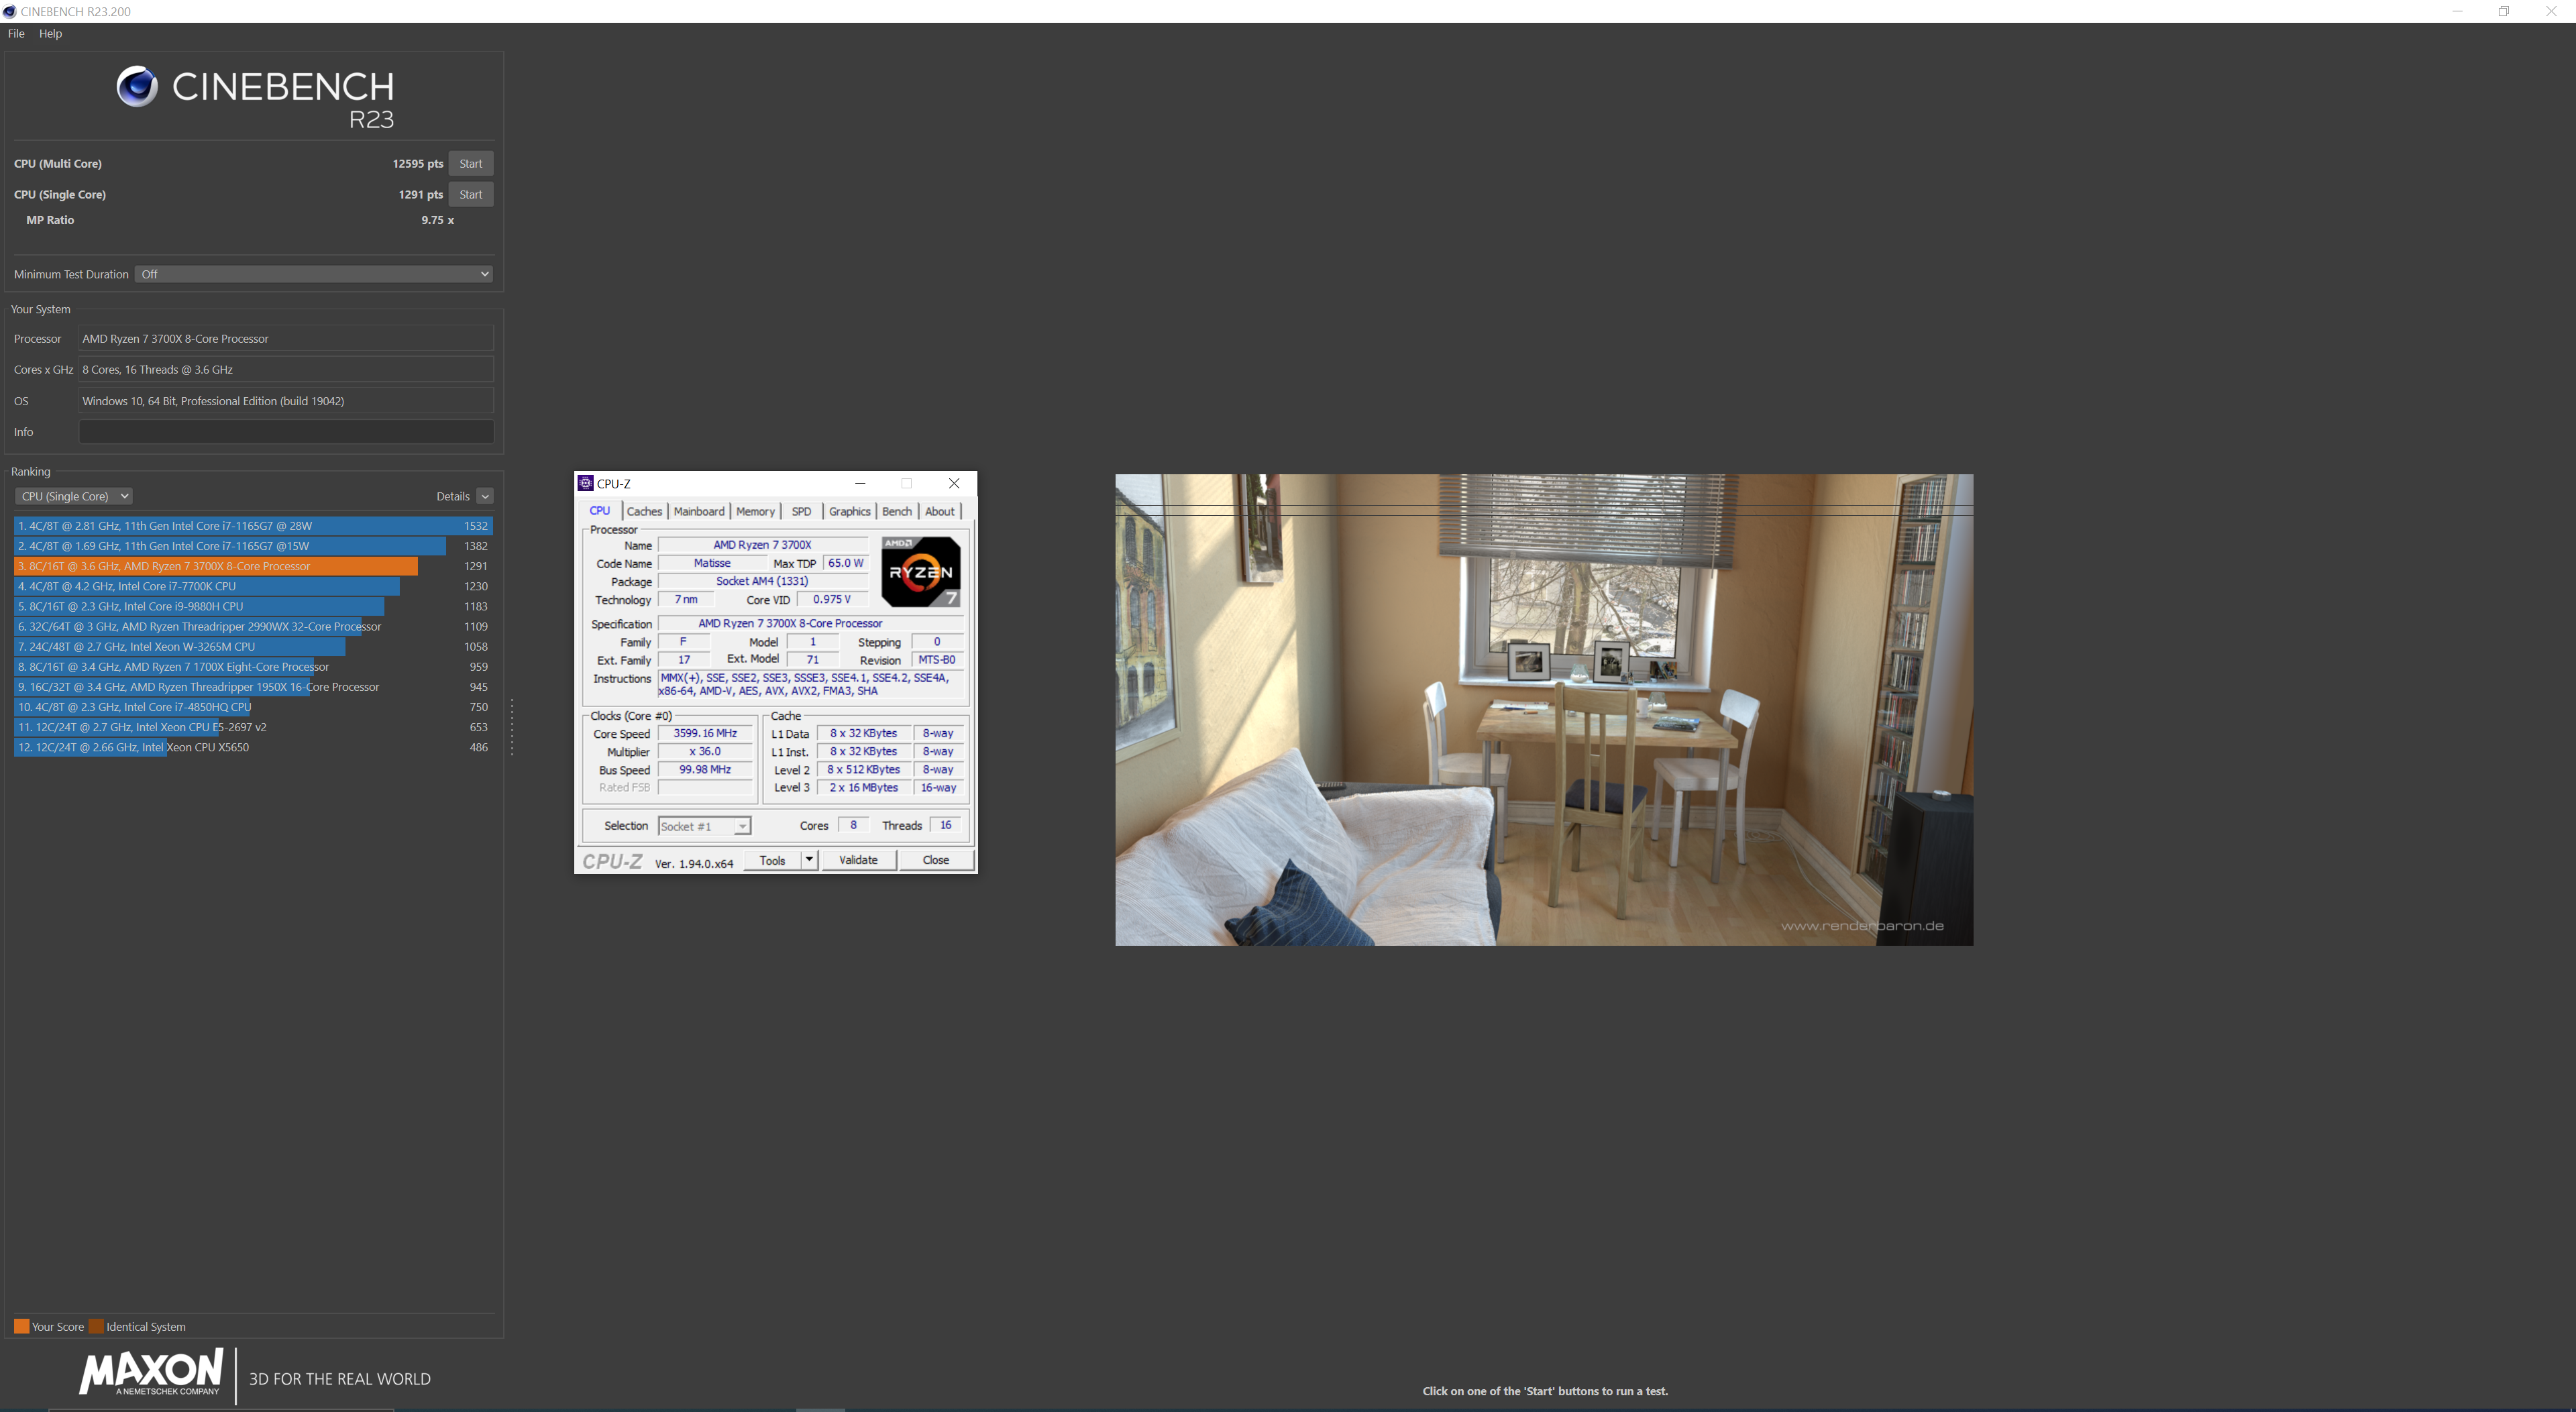Switch to the Bench tab in CPU-Z

coord(896,511)
